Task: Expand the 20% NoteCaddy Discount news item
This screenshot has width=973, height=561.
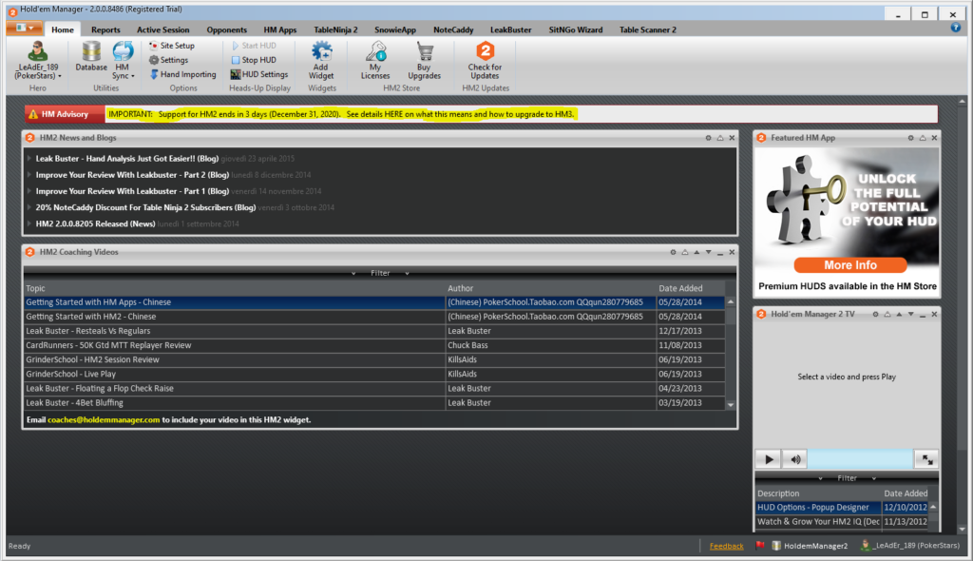Action: (29, 207)
